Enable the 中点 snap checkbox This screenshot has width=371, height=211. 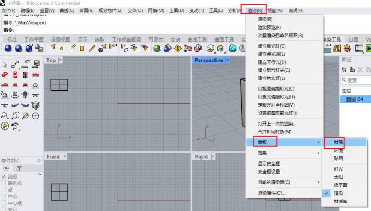pos(3,196)
